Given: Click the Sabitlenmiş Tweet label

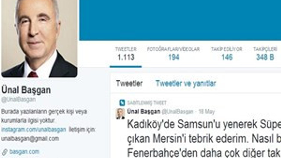Looking at the screenshot, I should (147, 103).
